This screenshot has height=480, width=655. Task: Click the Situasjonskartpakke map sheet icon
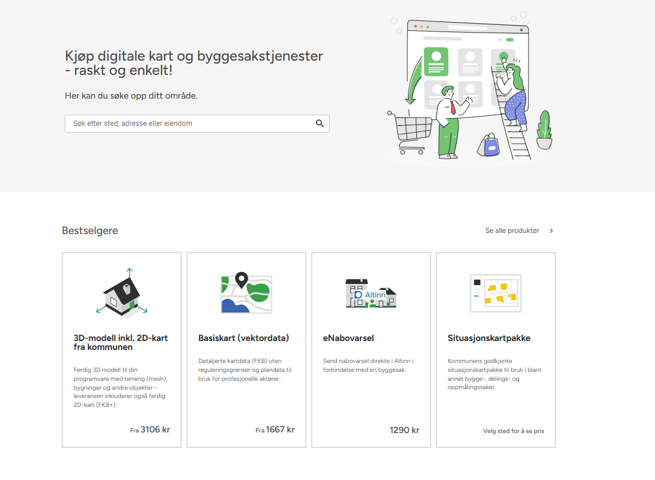[495, 293]
